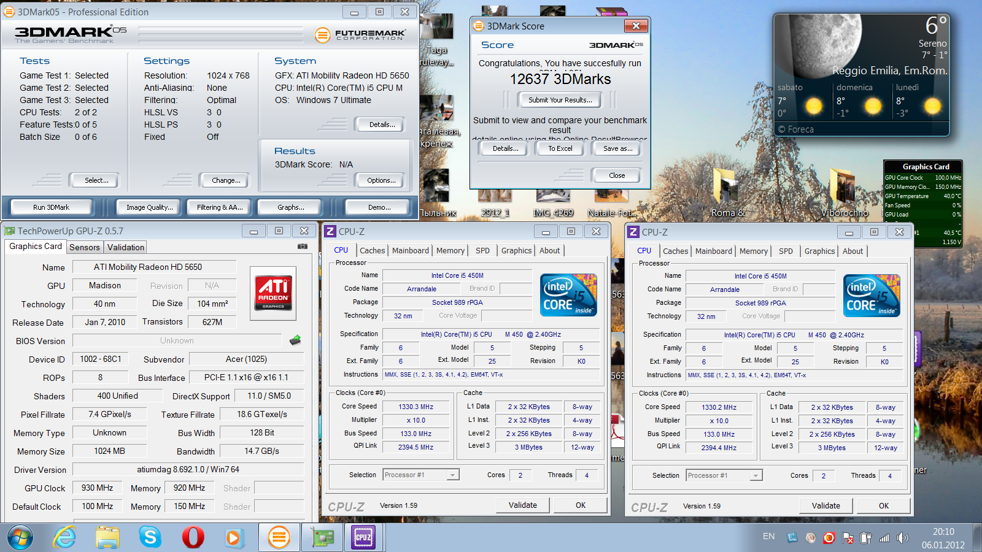Click the ATI Radeon Graphics logo

[273, 293]
